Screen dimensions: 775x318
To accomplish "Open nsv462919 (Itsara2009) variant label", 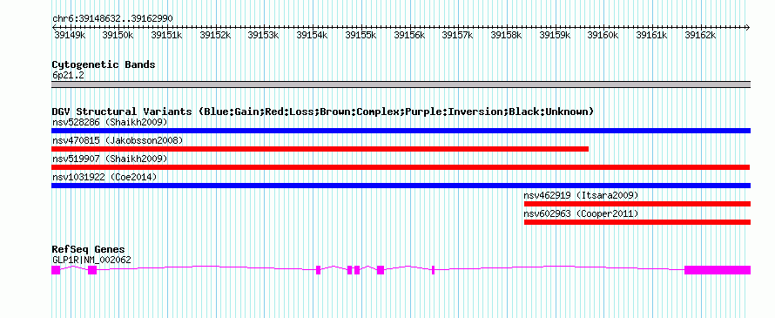I will coord(582,195).
